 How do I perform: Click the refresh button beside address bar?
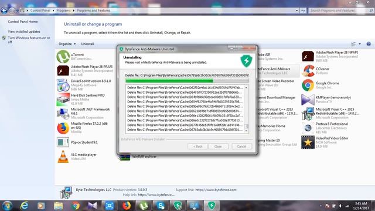click(303, 11)
